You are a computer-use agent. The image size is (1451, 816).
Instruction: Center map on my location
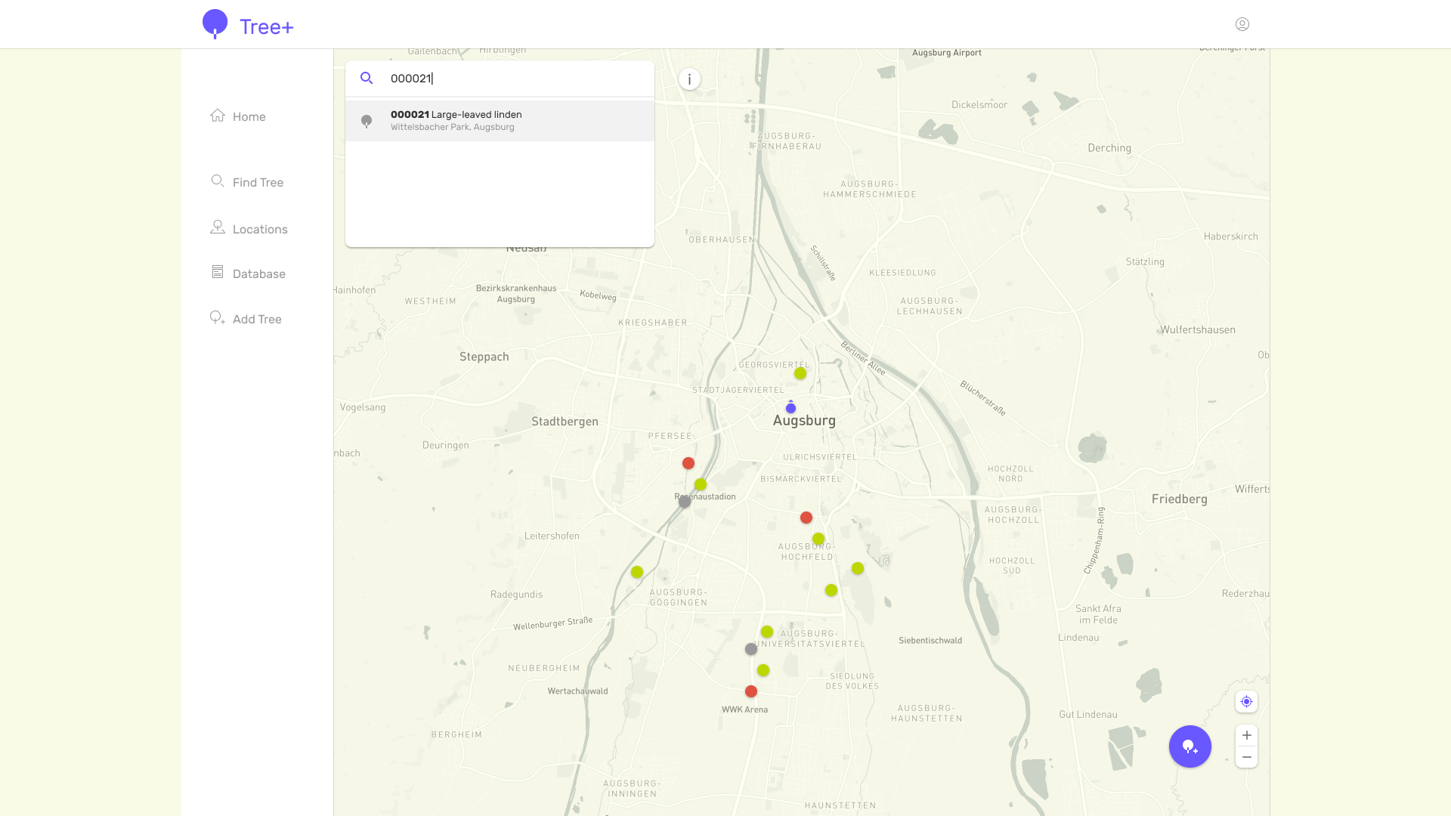click(1246, 702)
